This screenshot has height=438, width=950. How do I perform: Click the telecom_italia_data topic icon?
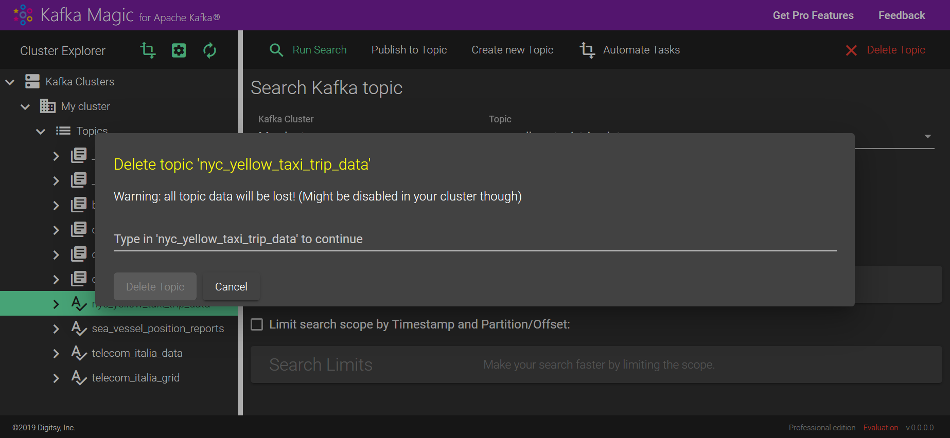79,353
